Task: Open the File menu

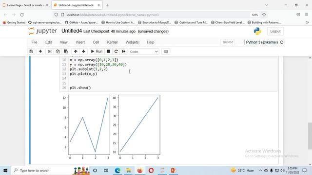Action: [x=34, y=42]
